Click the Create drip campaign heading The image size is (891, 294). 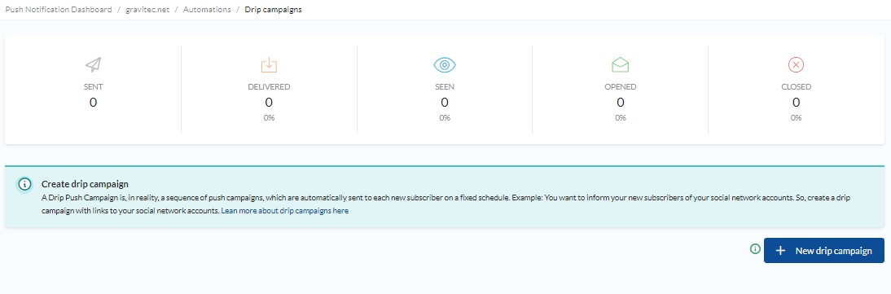pyautogui.click(x=85, y=184)
